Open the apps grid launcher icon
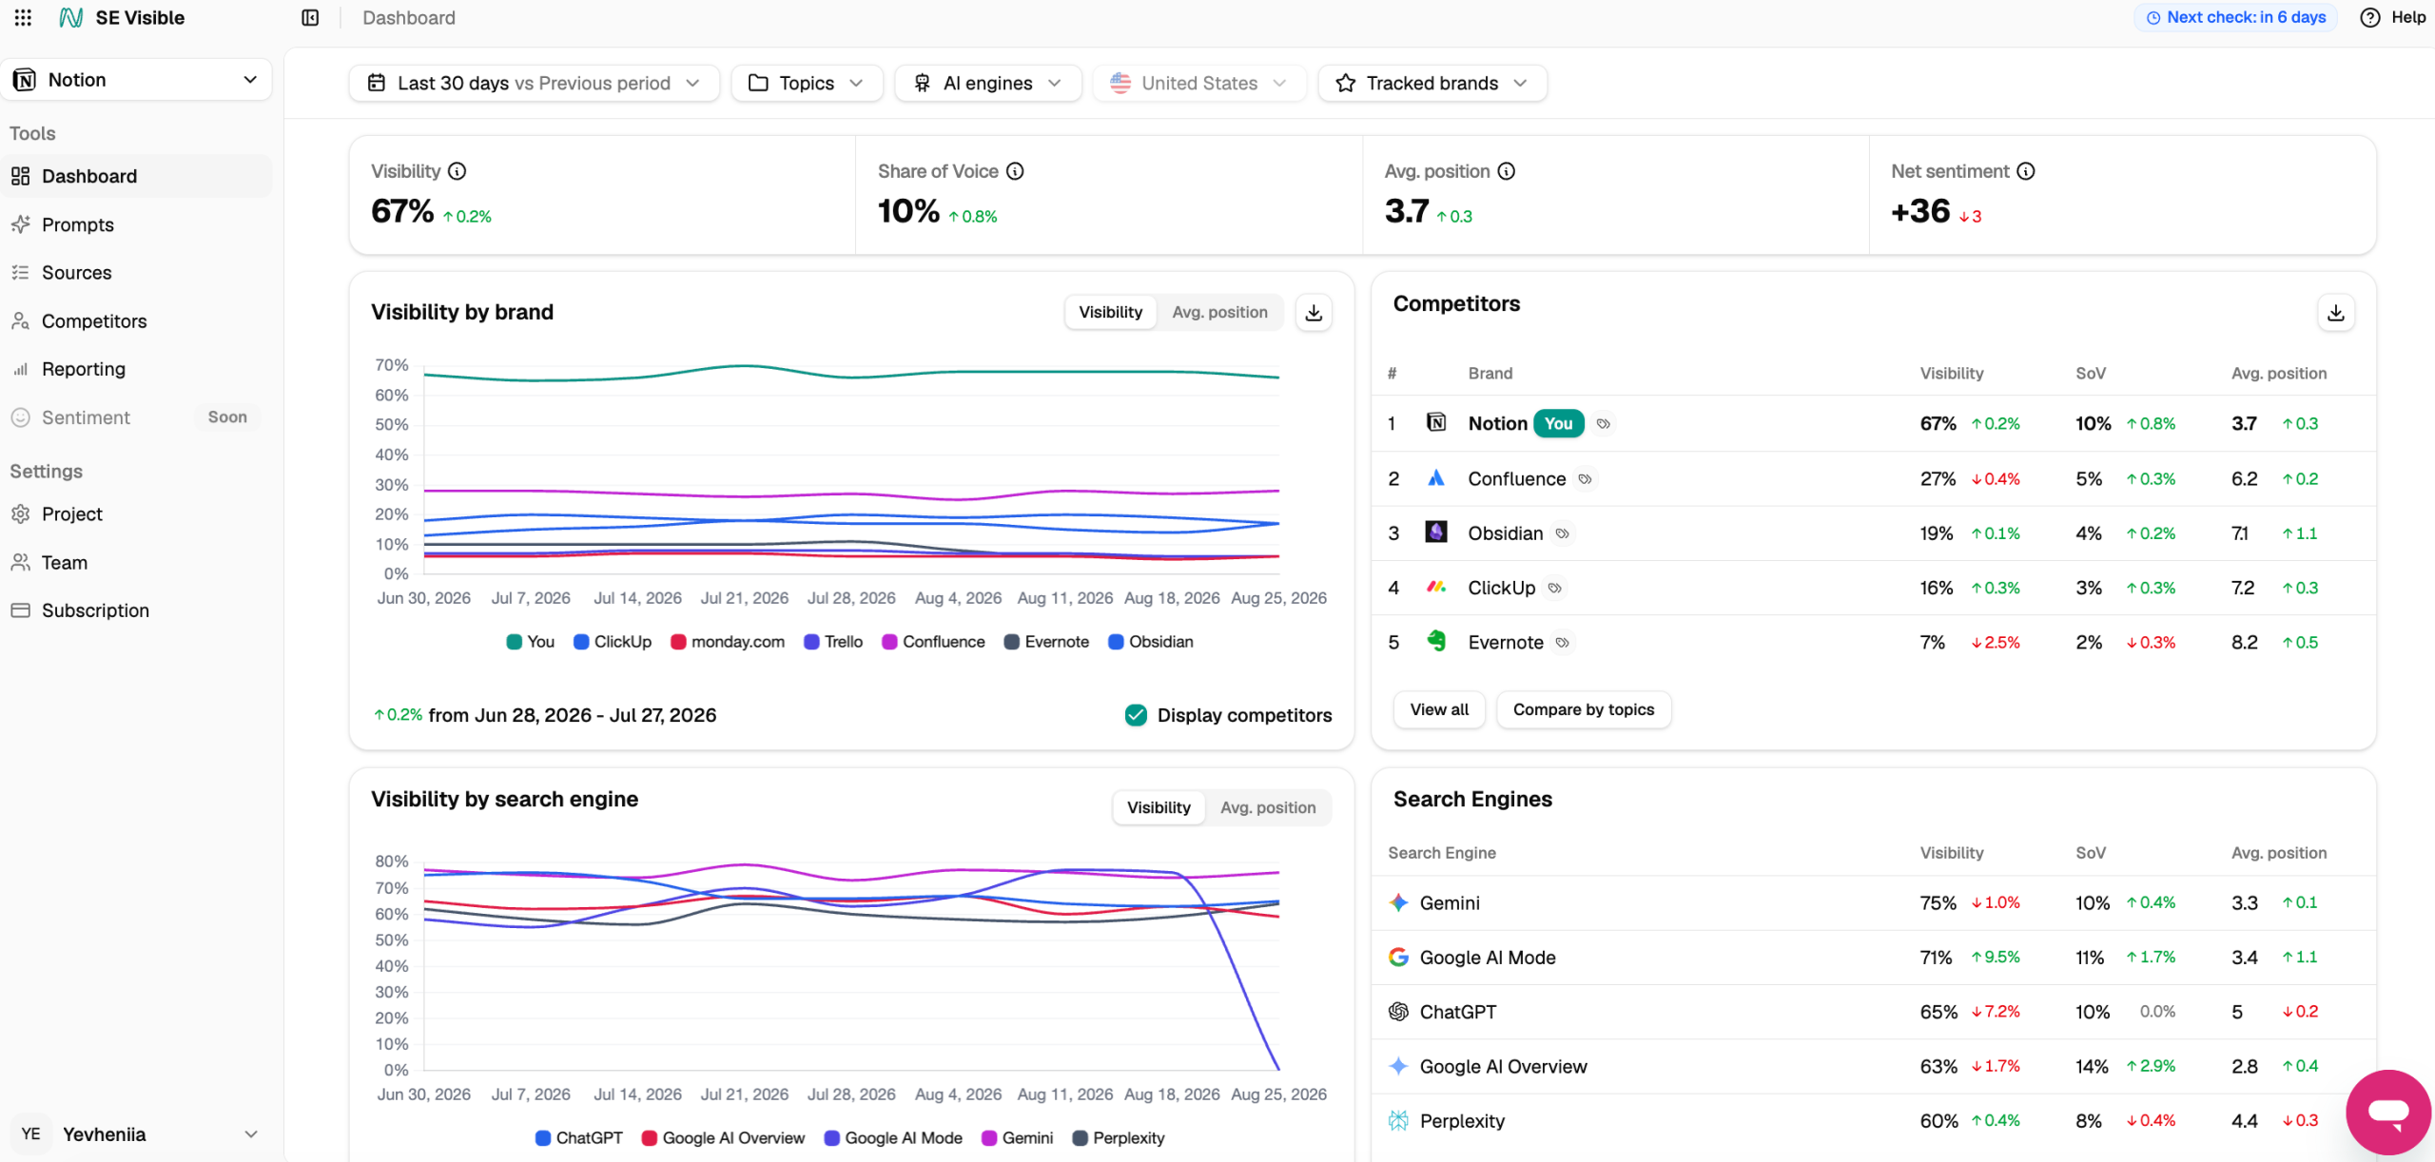The height and width of the screenshot is (1162, 2435). [23, 17]
